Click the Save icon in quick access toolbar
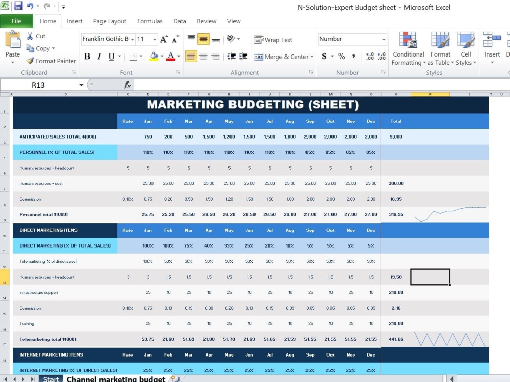Screen dimensions: 510x382 18,6
